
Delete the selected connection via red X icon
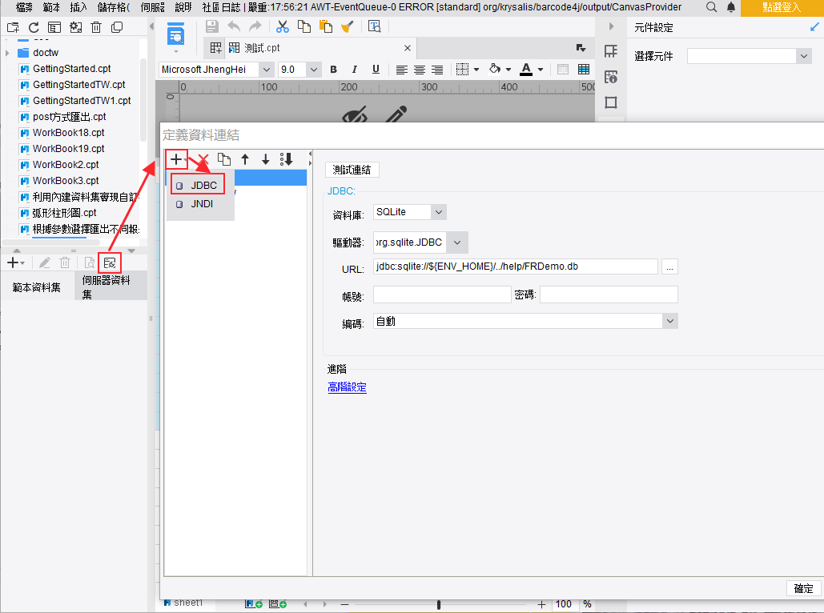click(201, 159)
